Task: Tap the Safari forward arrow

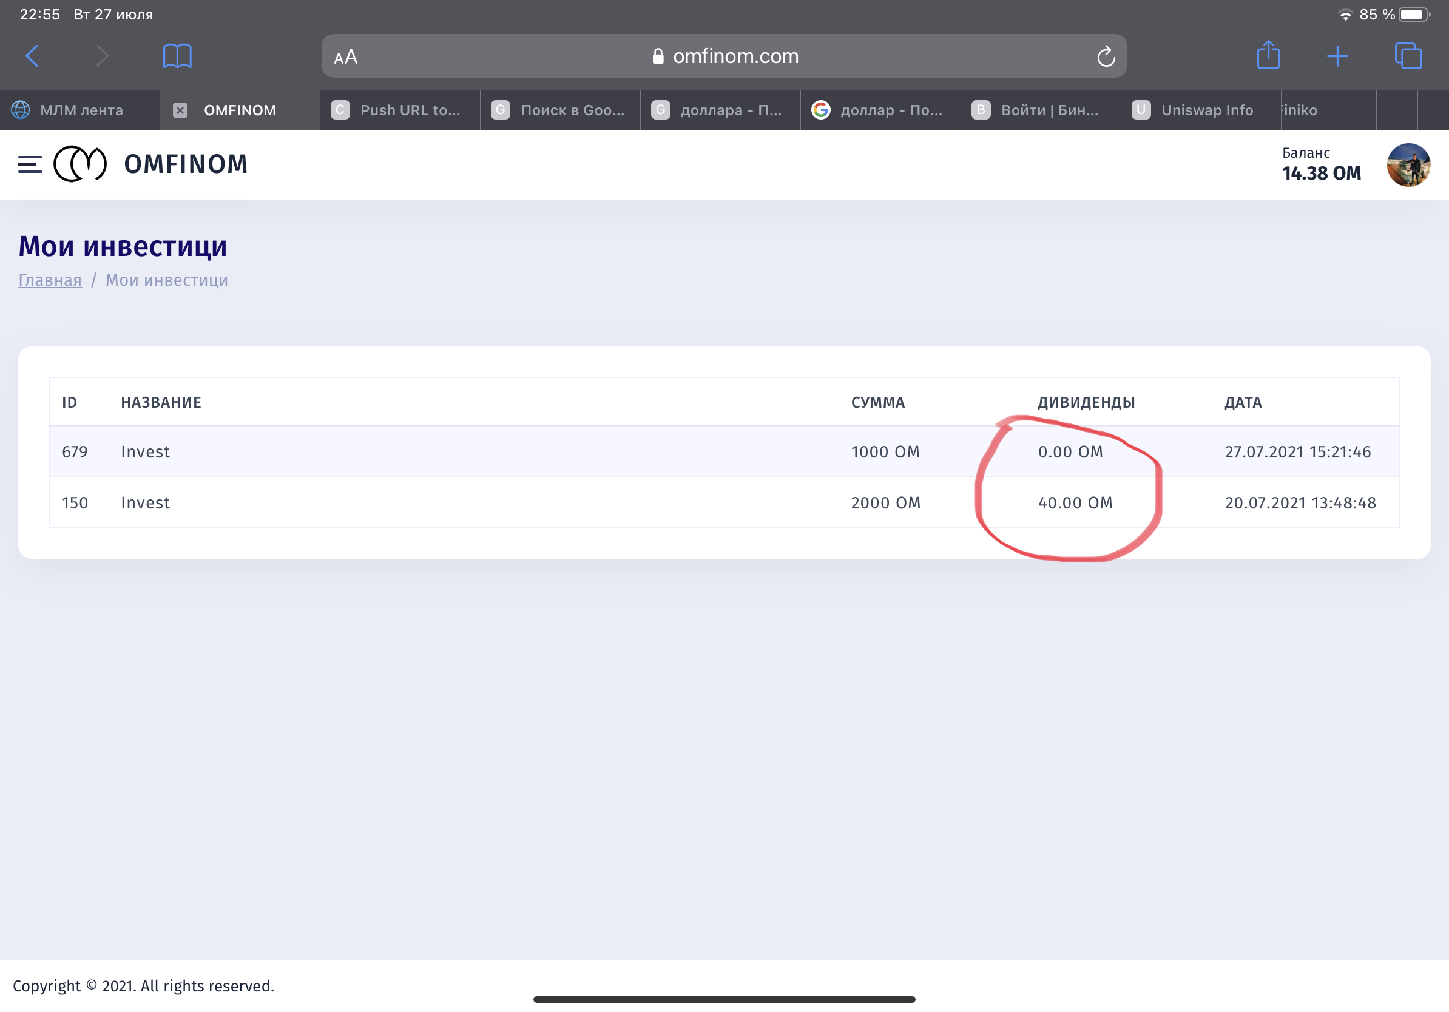Action: (101, 56)
